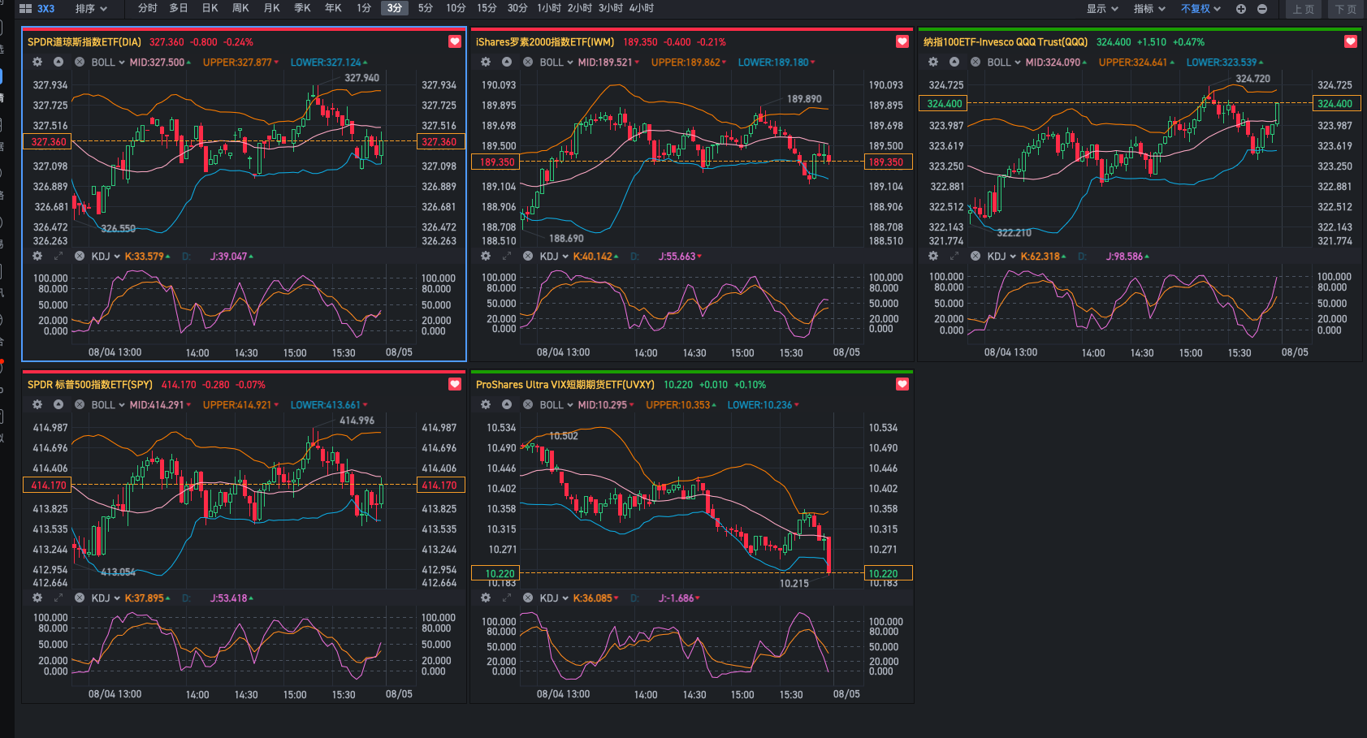Remove KDJ indicator from DIA chart

(x=80, y=257)
